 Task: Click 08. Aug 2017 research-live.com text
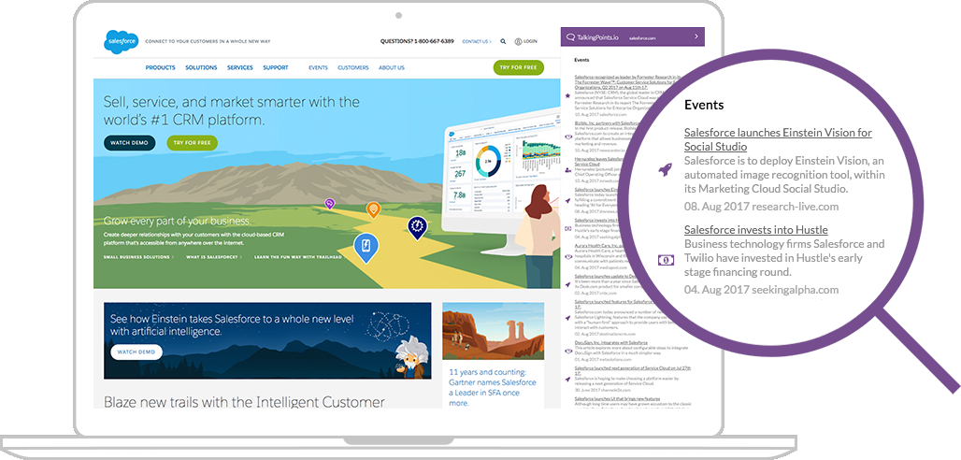(x=761, y=206)
